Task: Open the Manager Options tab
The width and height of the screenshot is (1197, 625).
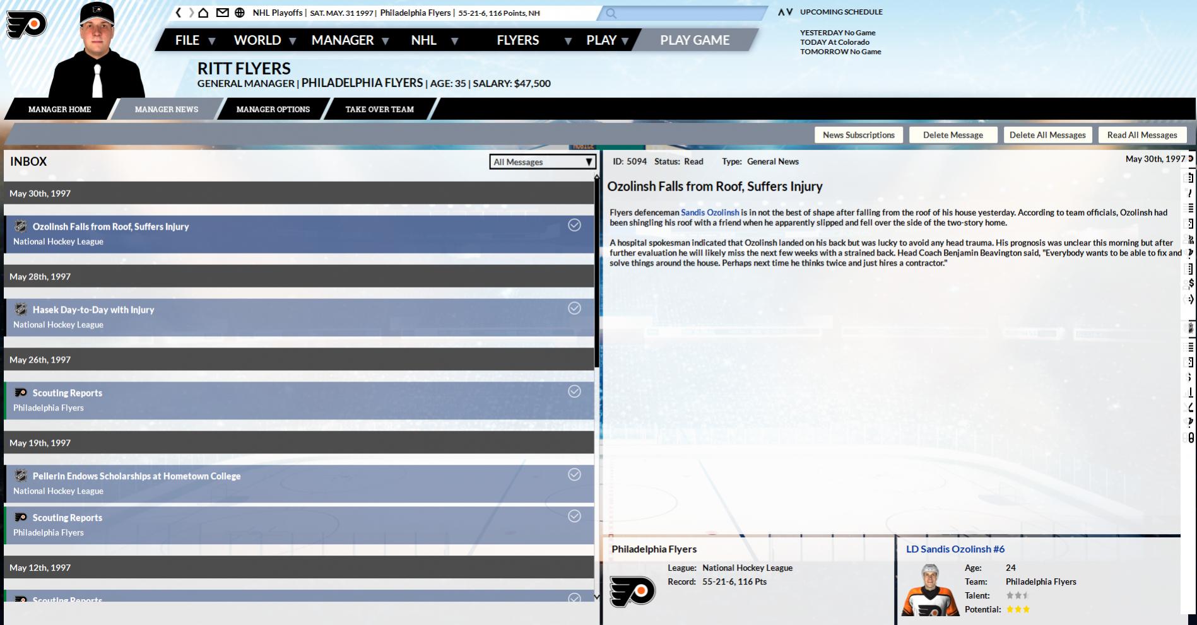Action: [x=273, y=109]
